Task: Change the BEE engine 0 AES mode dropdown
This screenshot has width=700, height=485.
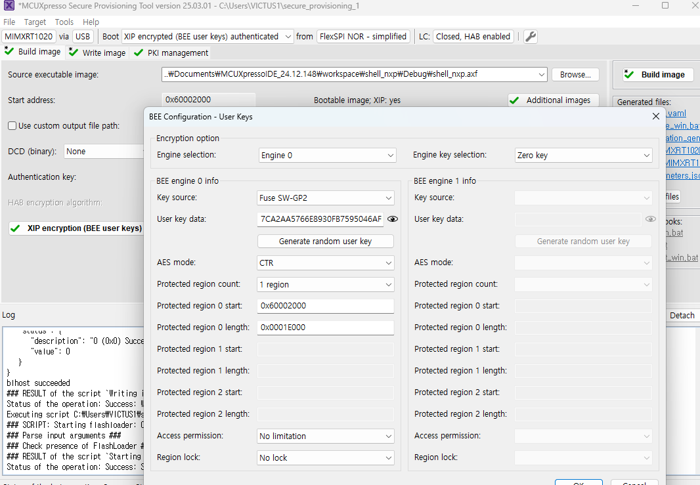Action: pyautogui.click(x=326, y=263)
